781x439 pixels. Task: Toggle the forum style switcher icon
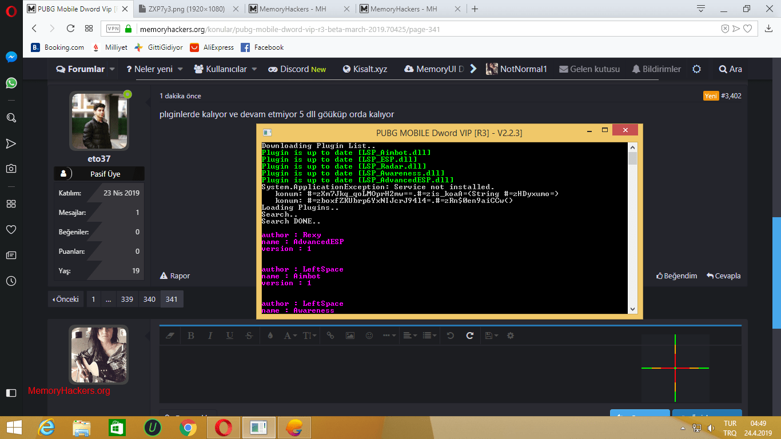[696, 69]
